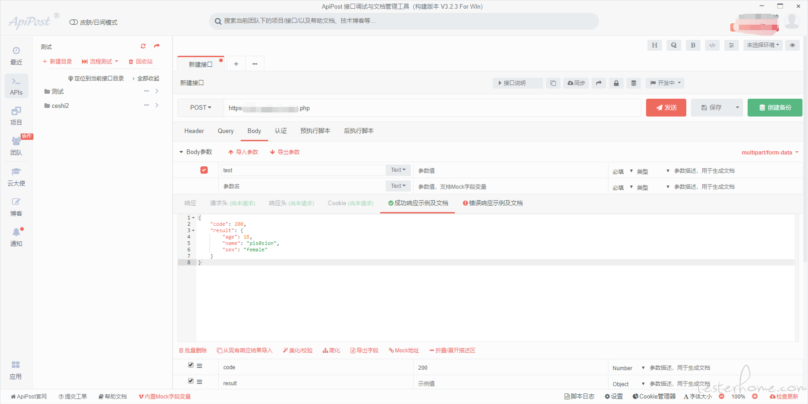
Task: Click the B toolbar button
Action: point(693,45)
